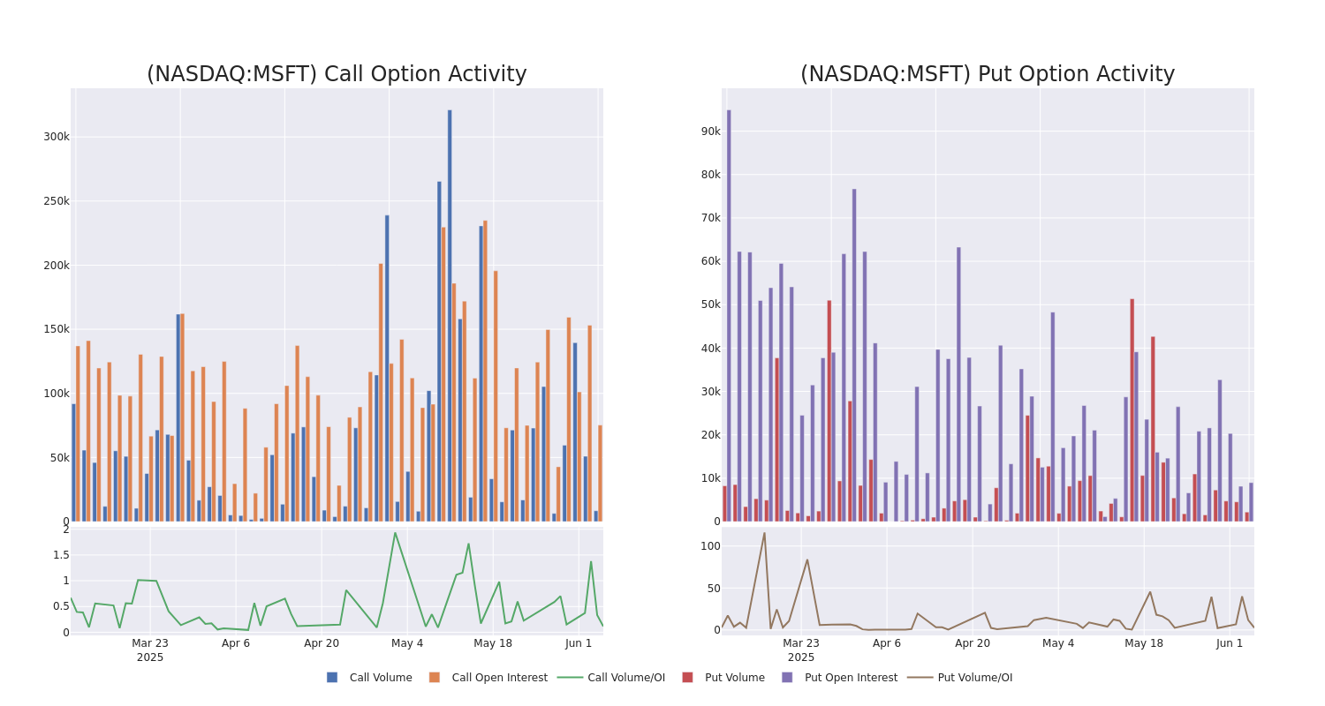This screenshot has width=1325, height=706.
Task: Click 'Apr 6' date under call chart
Action: 236,643
